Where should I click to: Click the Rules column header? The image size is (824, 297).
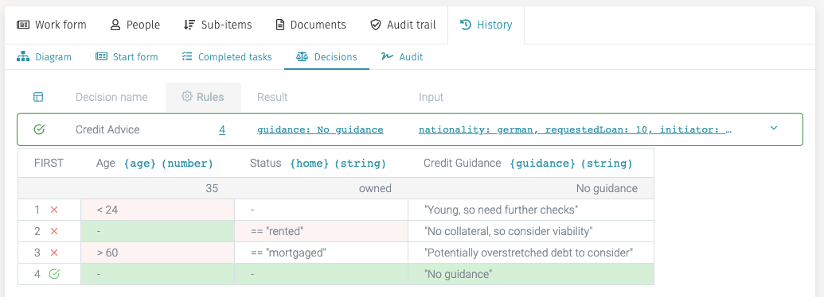[203, 97]
